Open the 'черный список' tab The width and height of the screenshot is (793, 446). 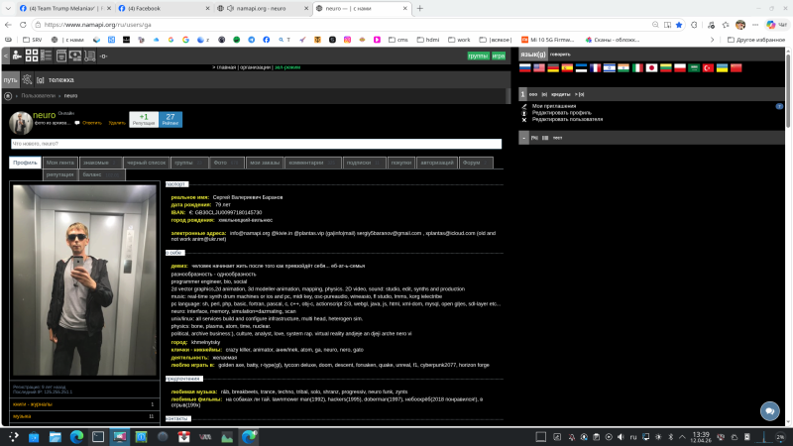coord(145,162)
